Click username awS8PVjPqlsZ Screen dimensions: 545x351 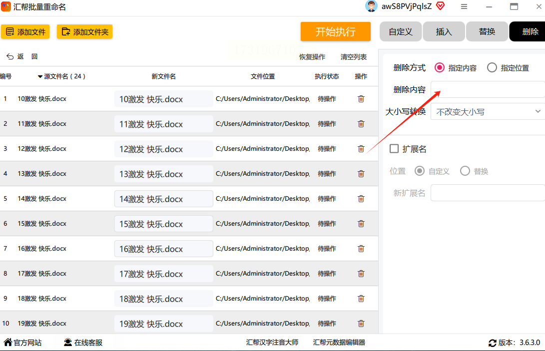coord(406,6)
